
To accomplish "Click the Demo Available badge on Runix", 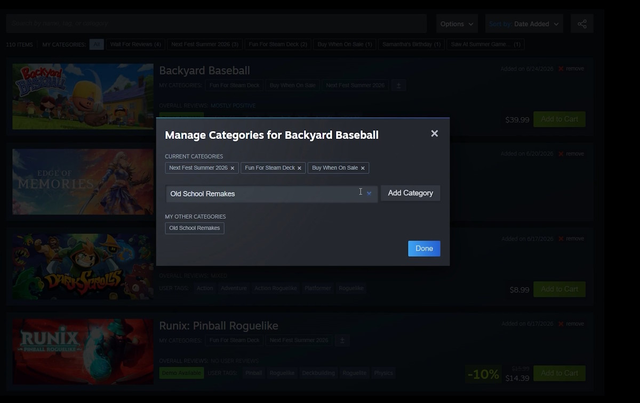I will tap(181, 373).
